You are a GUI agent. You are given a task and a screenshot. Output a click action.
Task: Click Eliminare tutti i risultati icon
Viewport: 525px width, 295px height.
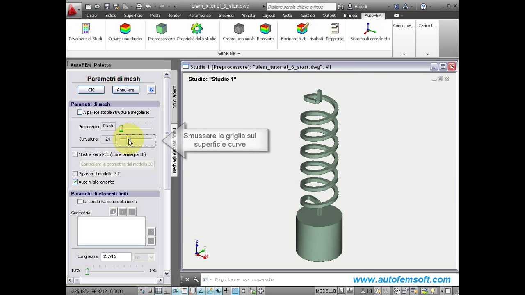point(302,29)
